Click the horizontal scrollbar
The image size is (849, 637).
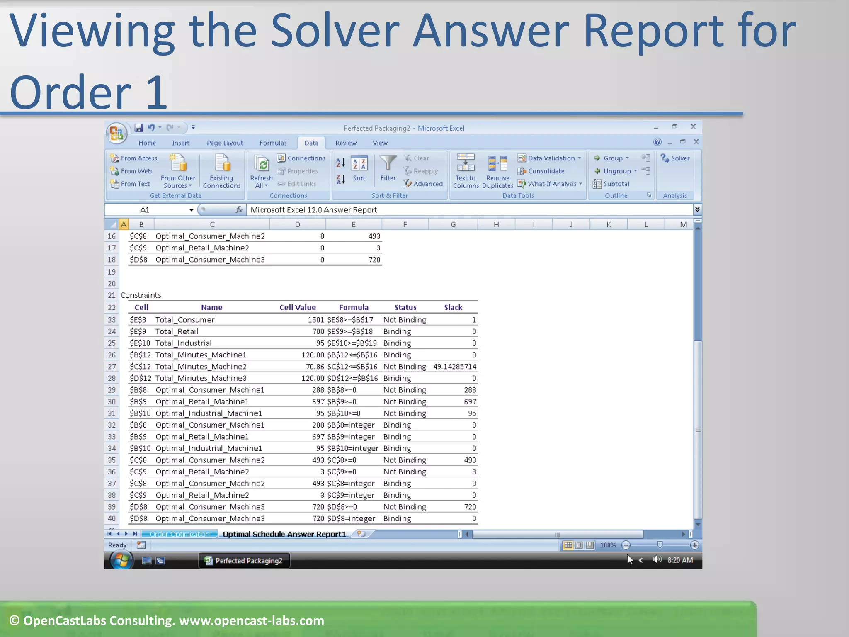pyautogui.click(x=558, y=534)
